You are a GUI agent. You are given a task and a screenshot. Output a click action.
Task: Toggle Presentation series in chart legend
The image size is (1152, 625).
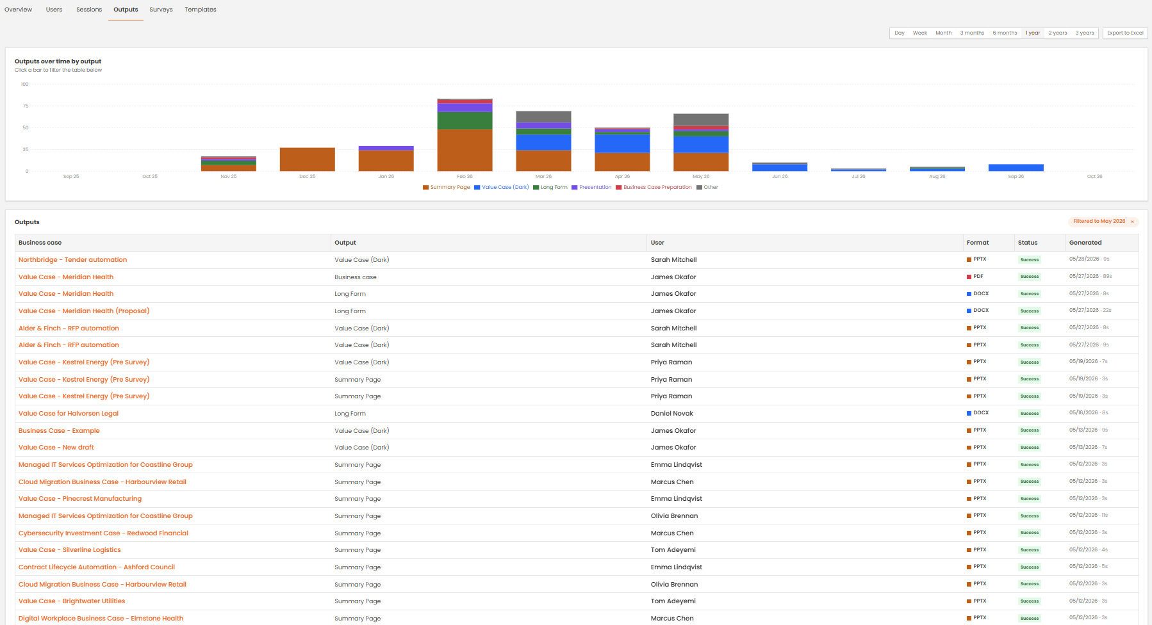(591, 187)
